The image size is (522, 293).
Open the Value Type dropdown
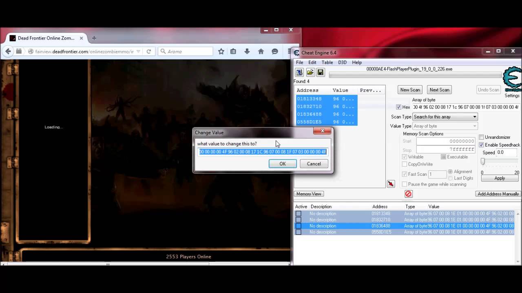pyautogui.click(x=445, y=126)
